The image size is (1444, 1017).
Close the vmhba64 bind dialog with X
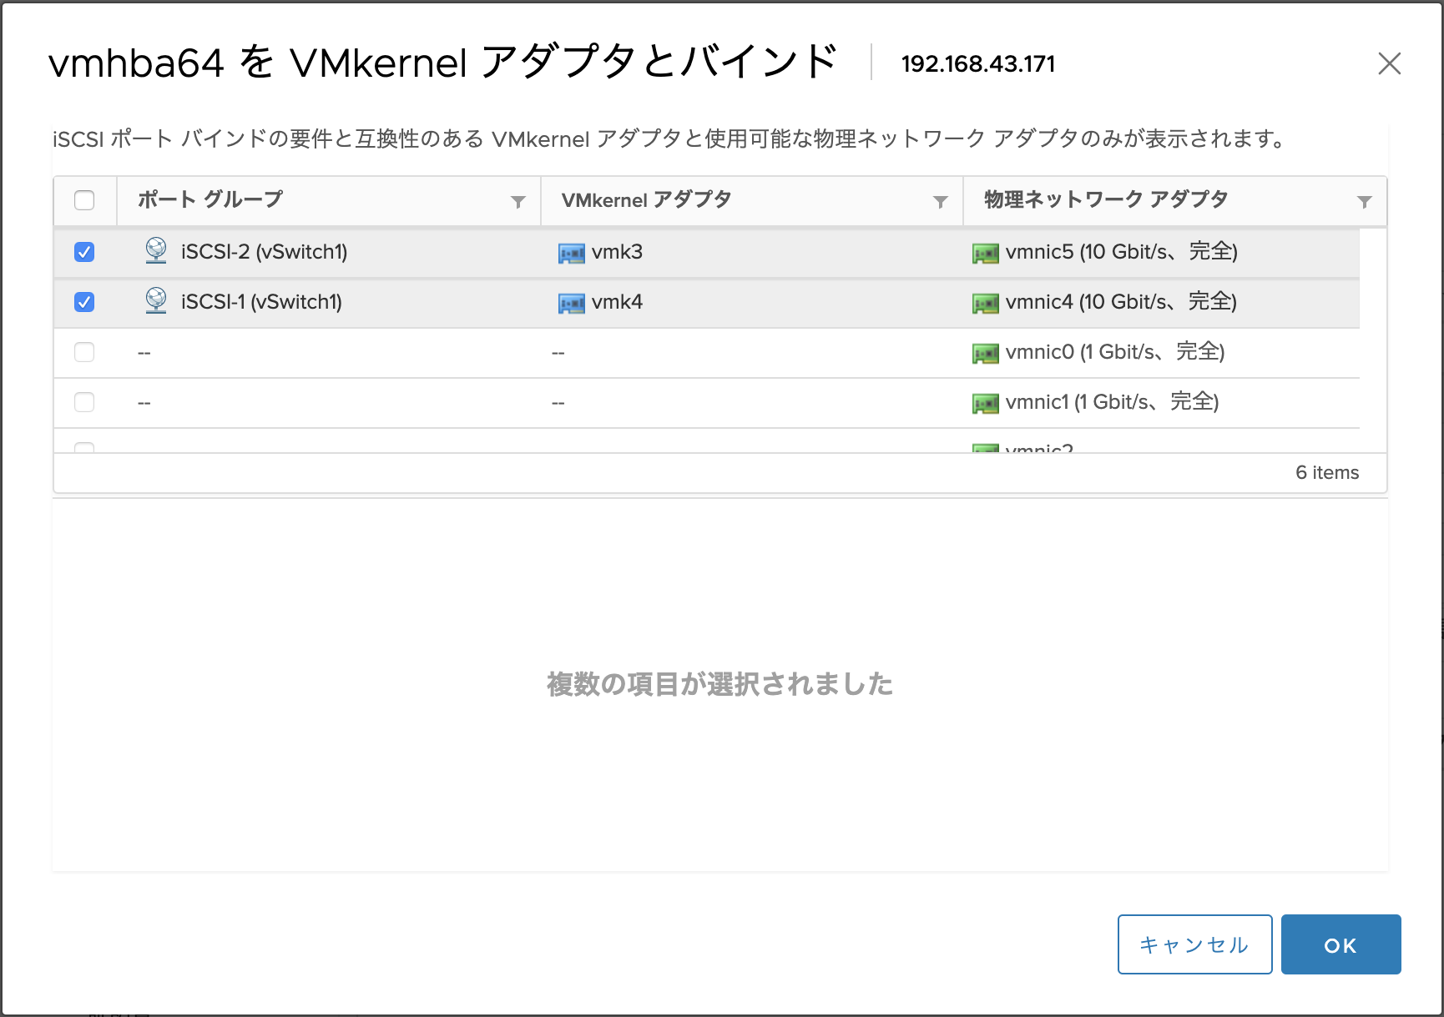point(1390,63)
